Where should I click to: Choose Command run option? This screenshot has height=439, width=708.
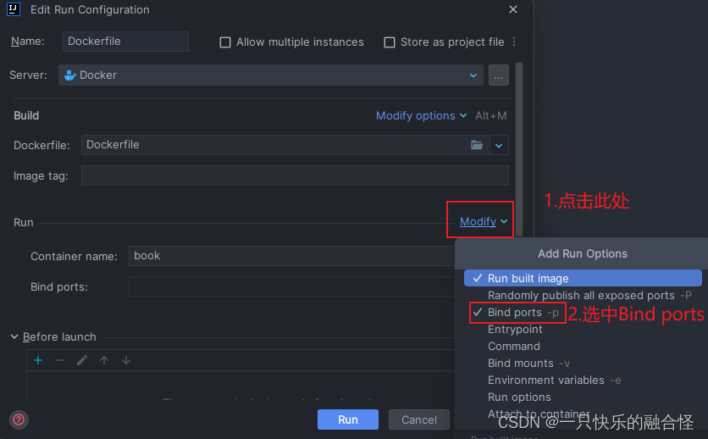[x=583, y=347]
